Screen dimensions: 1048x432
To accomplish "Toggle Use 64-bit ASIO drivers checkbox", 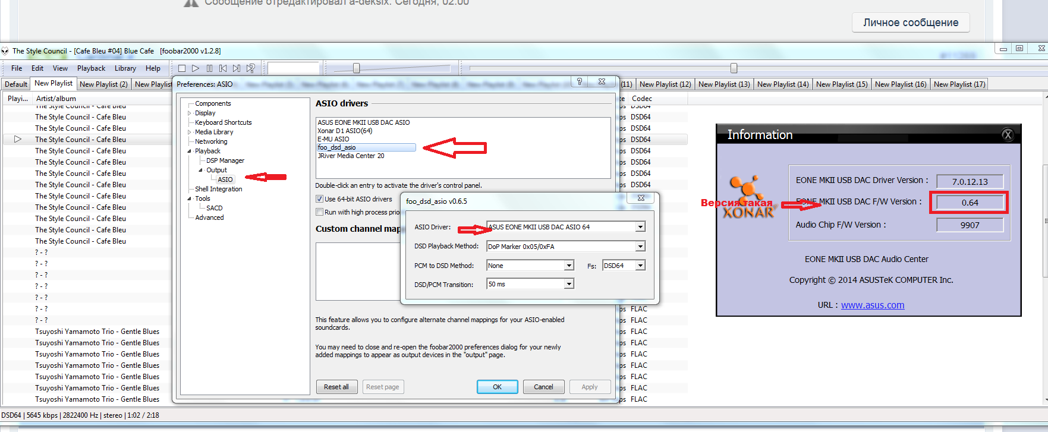I will tap(319, 199).
